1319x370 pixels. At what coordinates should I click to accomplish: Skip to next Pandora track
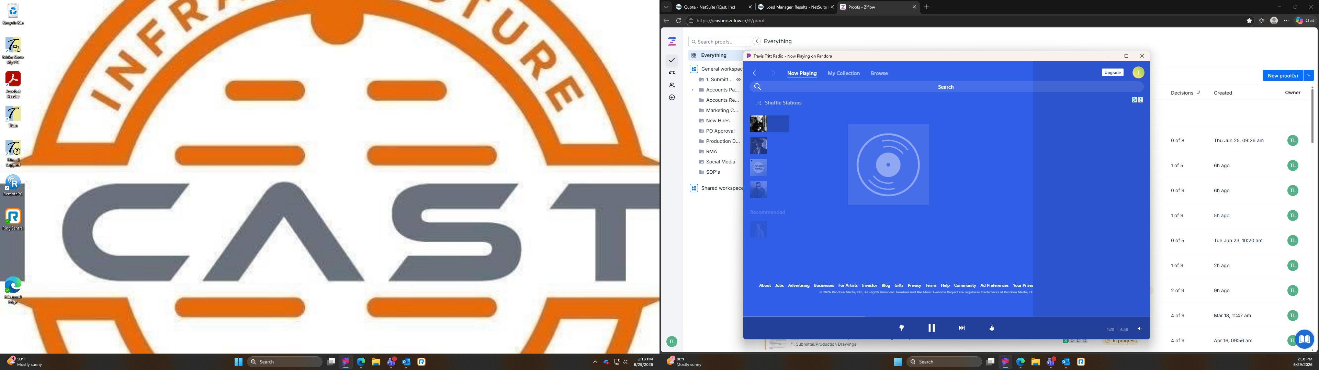coord(962,328)
